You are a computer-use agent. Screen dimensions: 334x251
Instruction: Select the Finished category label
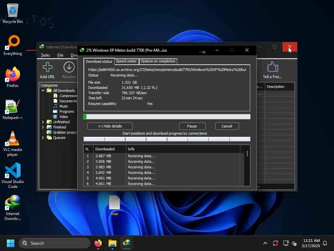60,127
